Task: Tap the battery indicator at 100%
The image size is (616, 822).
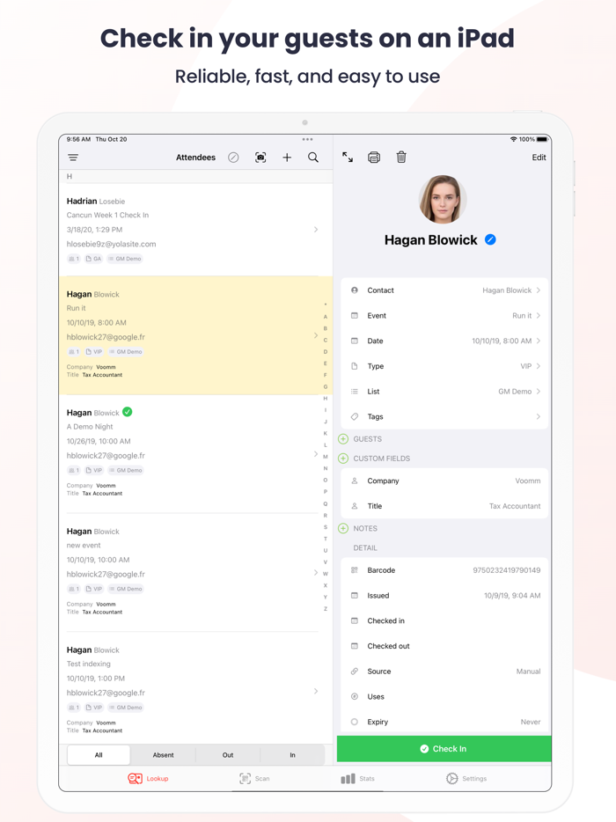Action: tap(542, 139)
